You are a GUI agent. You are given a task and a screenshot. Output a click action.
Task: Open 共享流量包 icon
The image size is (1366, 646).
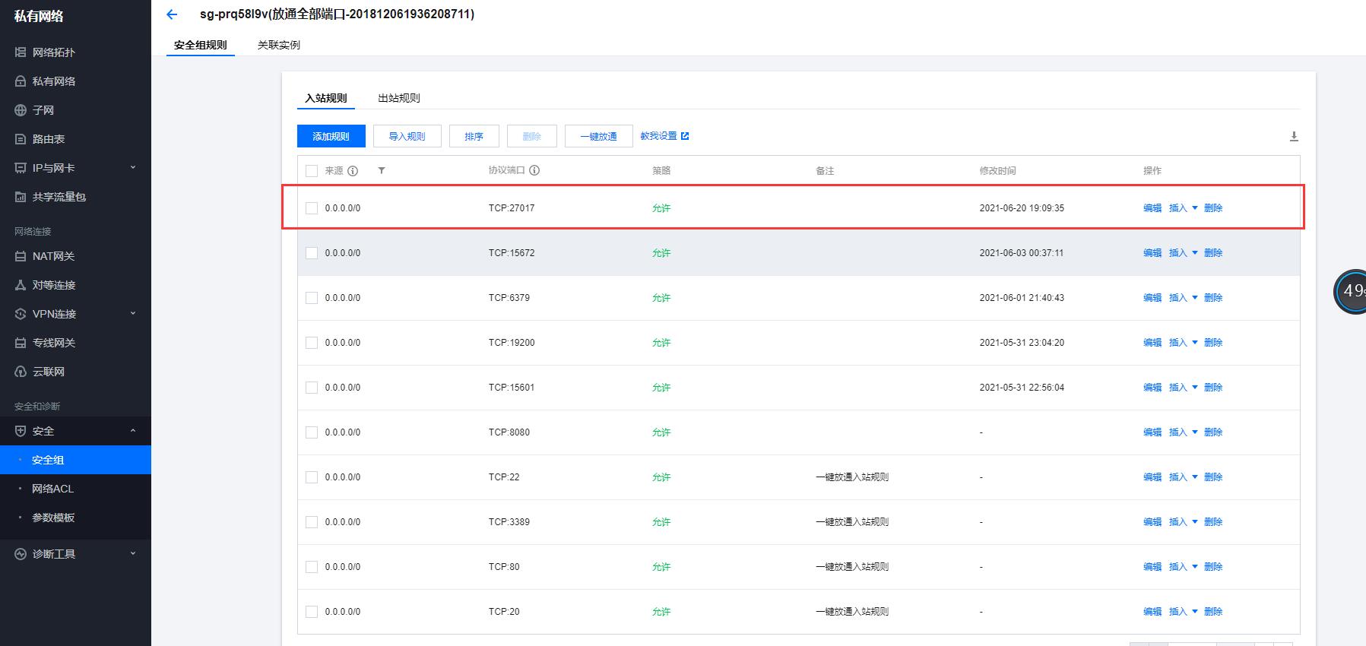pos(21,197)
